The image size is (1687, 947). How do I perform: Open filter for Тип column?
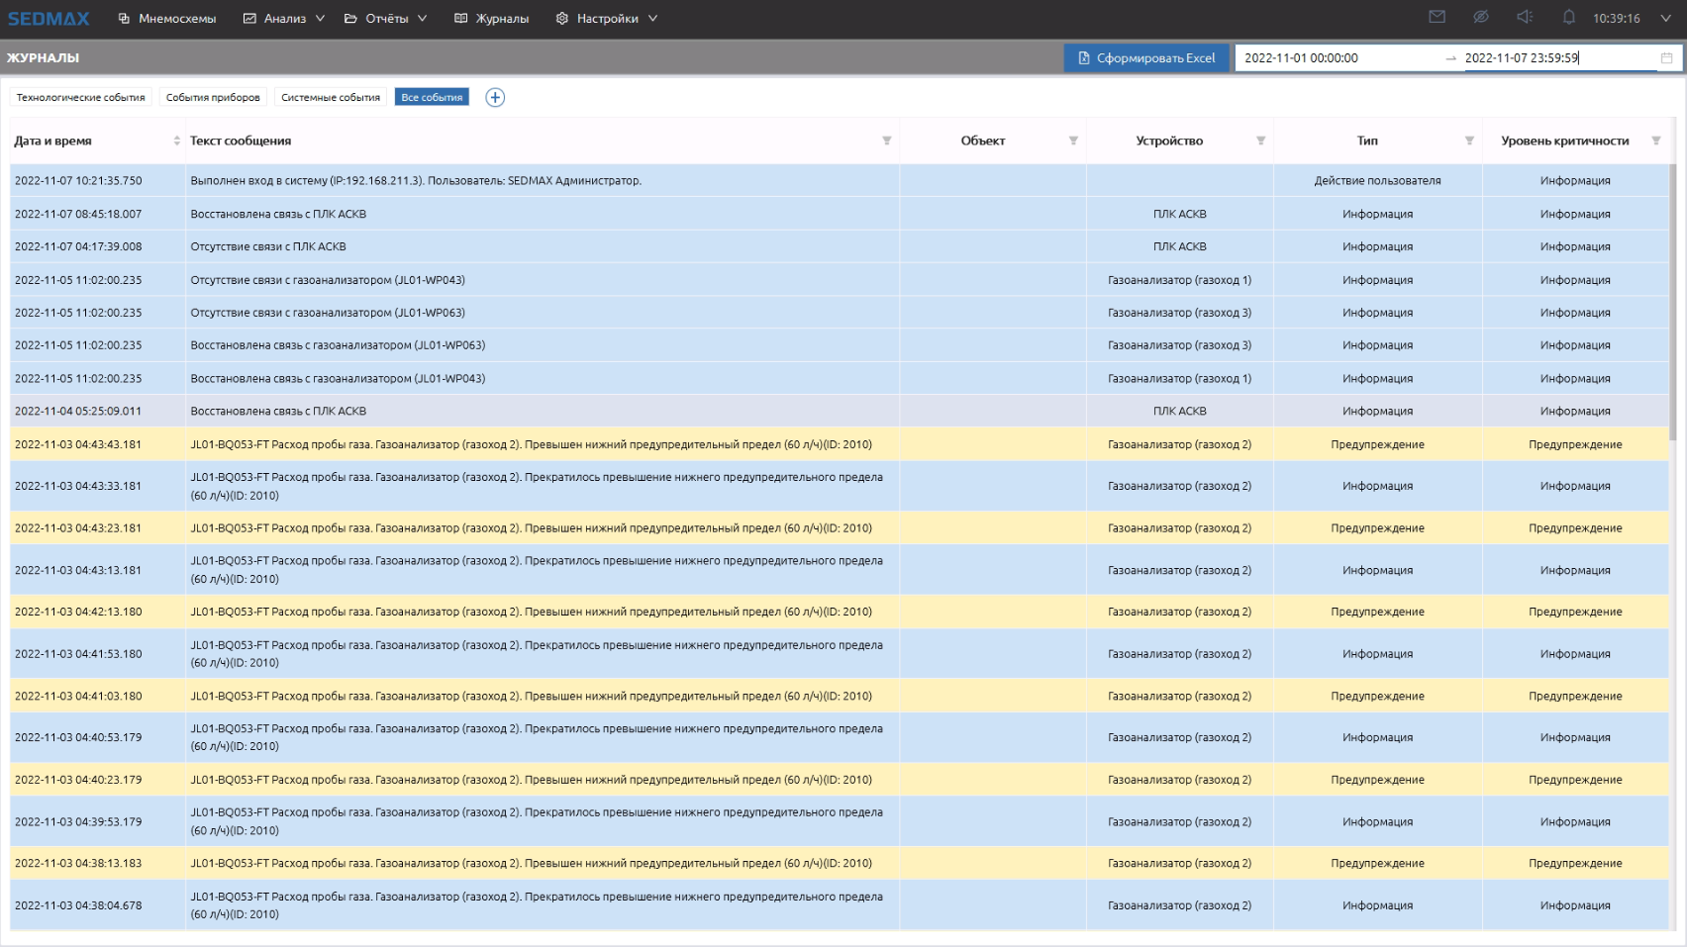(x=1469, y=141)
